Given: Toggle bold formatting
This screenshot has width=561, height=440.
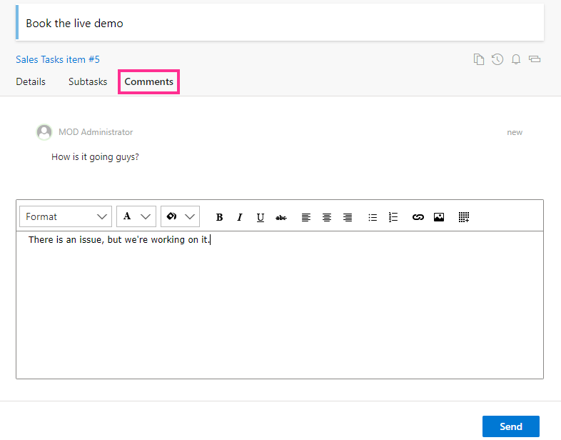Looking at the screenshot, I should pos(219,217).
